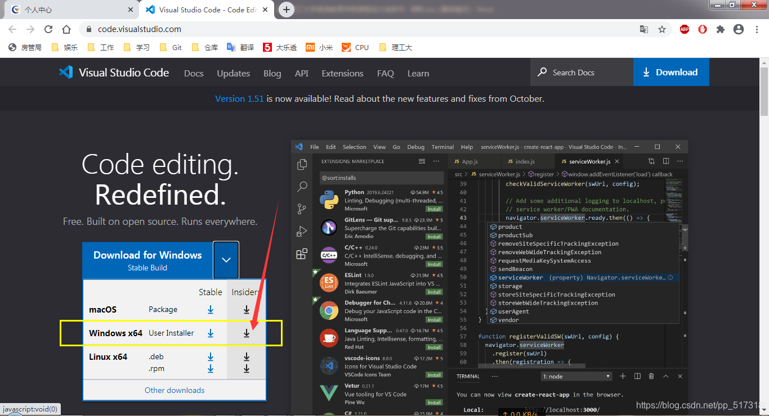The width and height of the screenshot is (769, 416).
Task: Open a new browser tab
Action: click(x=287, y=10)
